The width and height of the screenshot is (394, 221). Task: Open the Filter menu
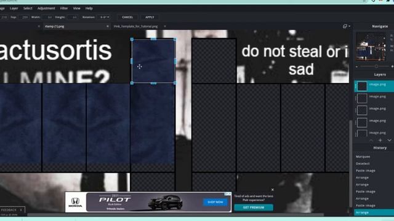pyautogui.click(x=64, y=8)
